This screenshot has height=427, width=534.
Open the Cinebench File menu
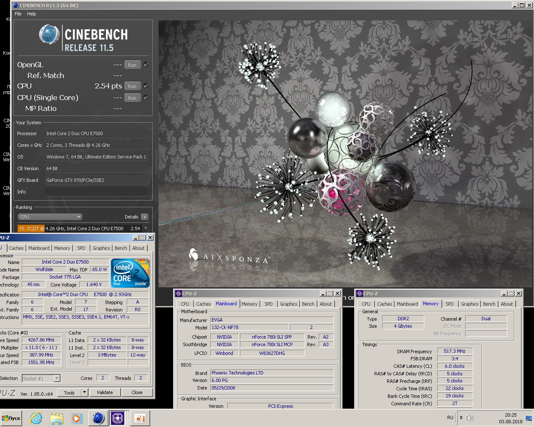pyautogui.click(x=18, y=14)
